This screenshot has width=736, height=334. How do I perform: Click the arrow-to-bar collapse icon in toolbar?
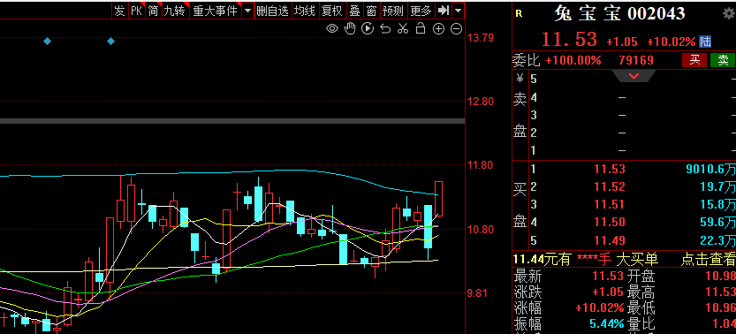click(444, 10)
